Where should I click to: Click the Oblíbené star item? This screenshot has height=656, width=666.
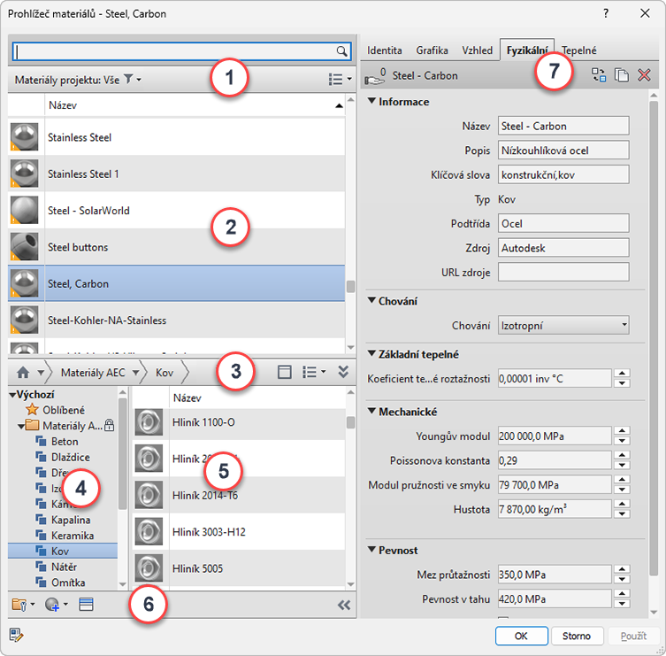click(x=55, y=410)
